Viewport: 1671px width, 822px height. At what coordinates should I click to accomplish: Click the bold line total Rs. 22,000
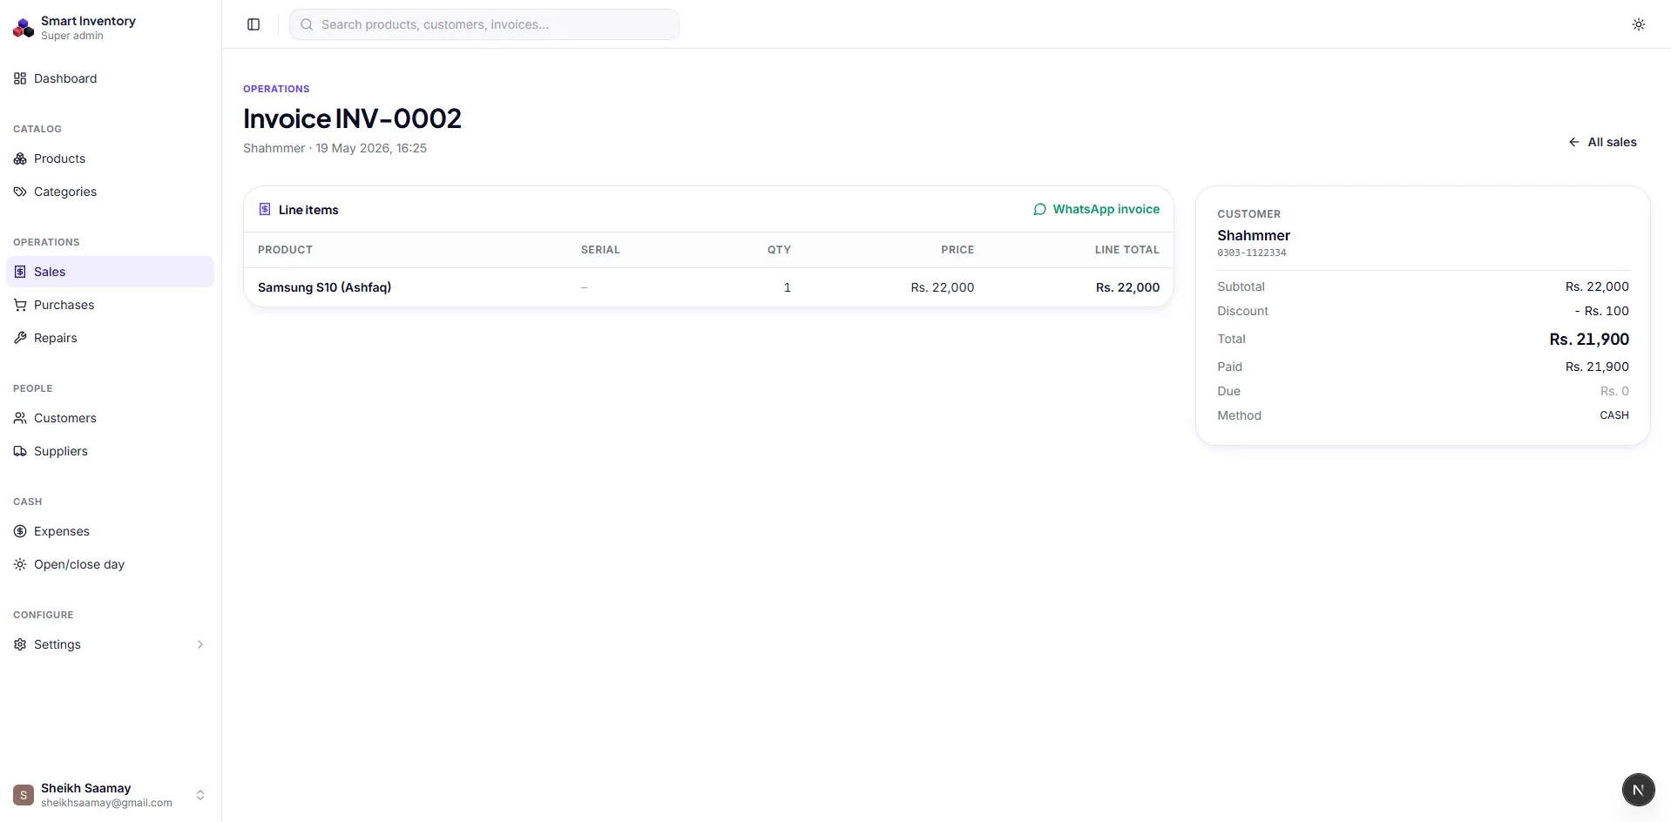(1127, 287)
